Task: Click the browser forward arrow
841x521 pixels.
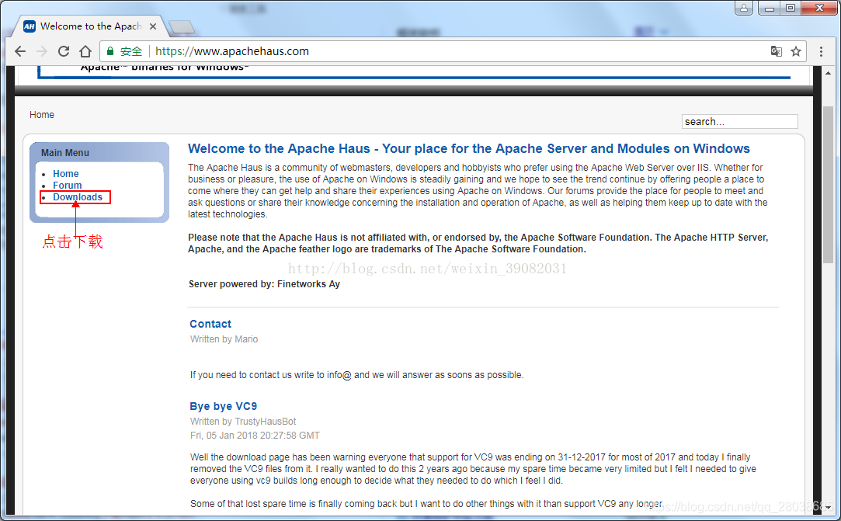Action: pyautogui.click(x=42, y=51)
